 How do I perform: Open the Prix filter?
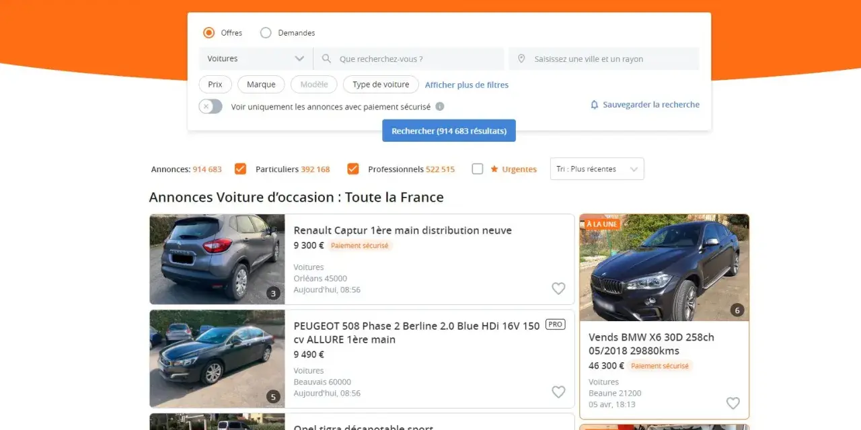click(x=215, y=85)
